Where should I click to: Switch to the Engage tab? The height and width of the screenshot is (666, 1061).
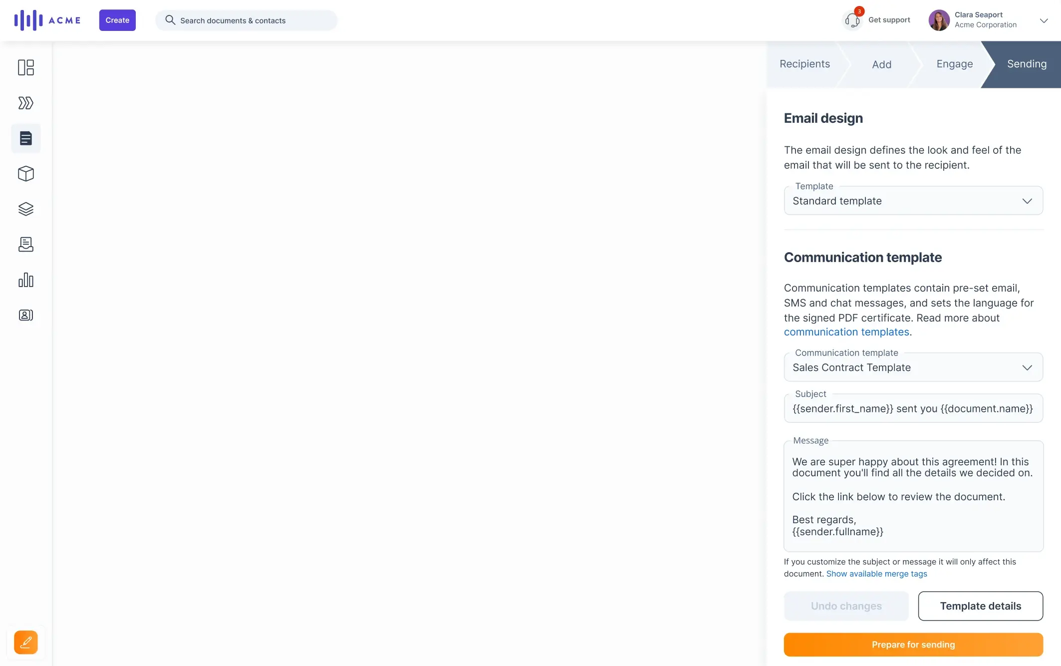tap(954, 64)
